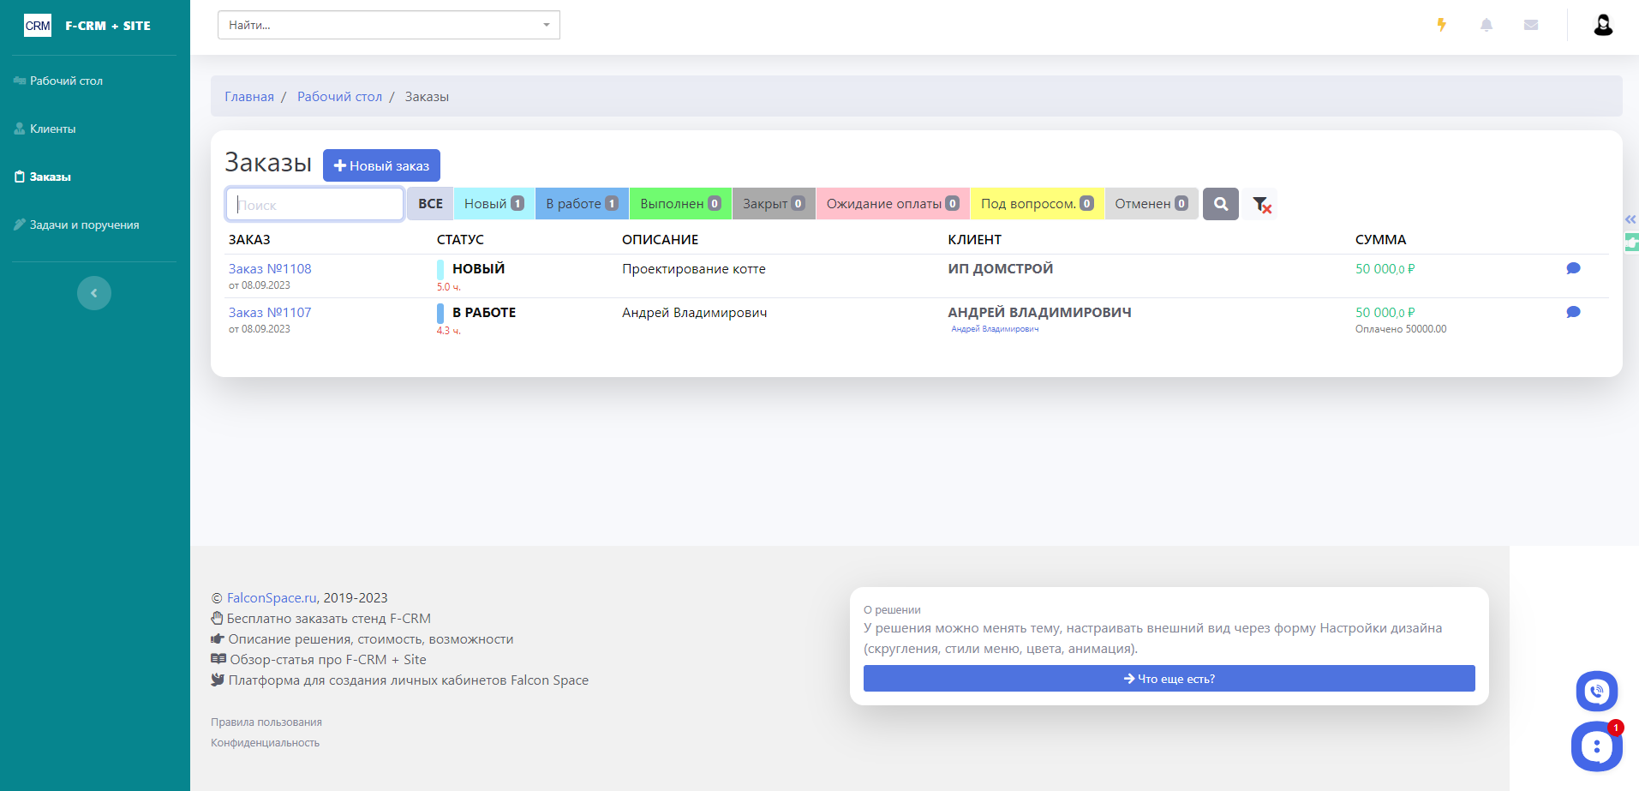
Task: Open the chat support widget
Action: click(x=1596, y=746)
